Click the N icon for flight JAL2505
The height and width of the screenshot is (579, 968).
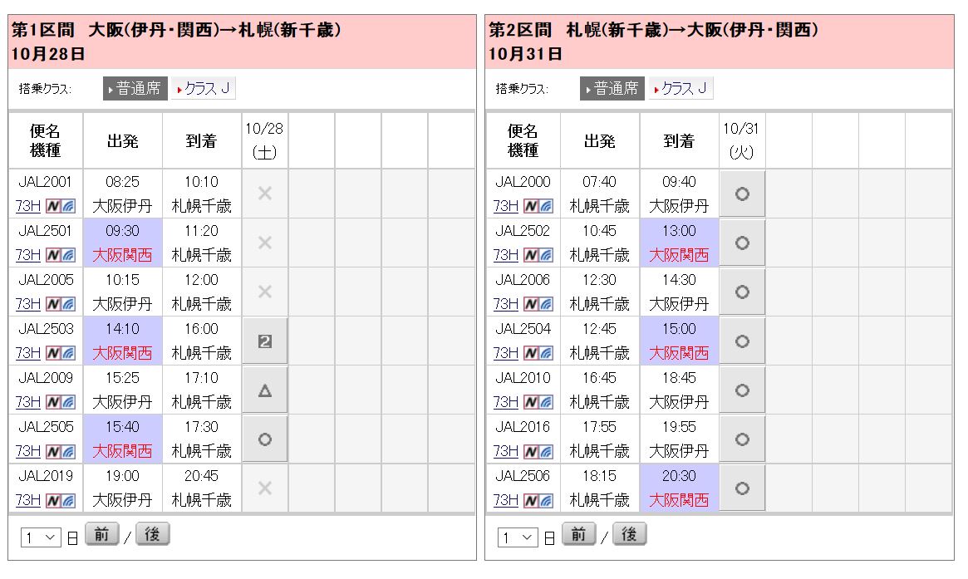53,451
